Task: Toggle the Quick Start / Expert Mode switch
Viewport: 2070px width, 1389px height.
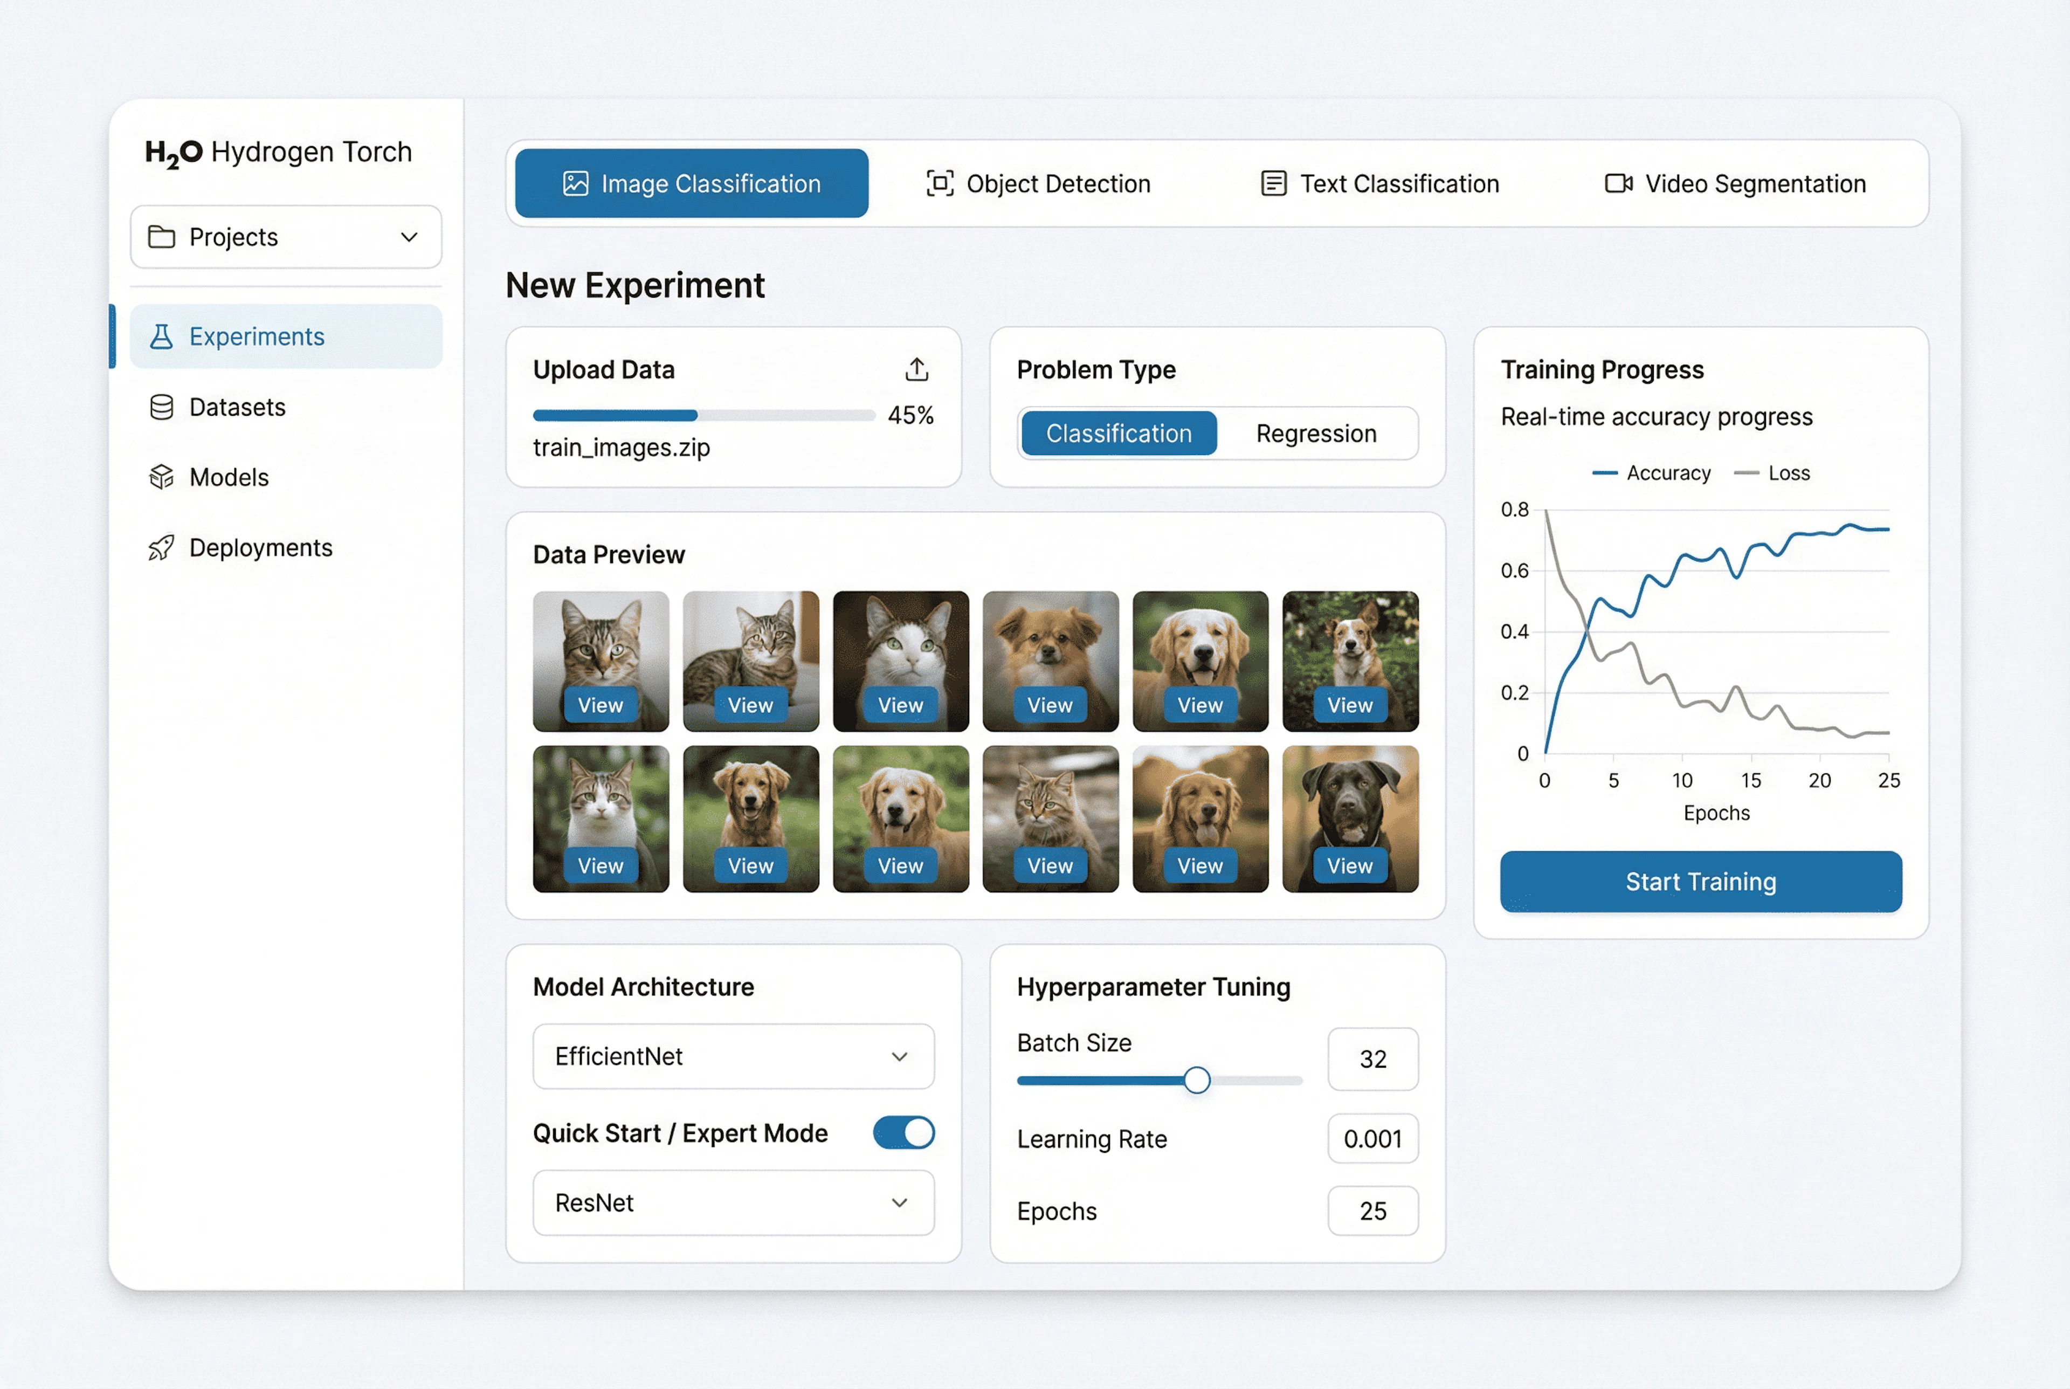Action: pyautogui.click(x=903, y=1133)
